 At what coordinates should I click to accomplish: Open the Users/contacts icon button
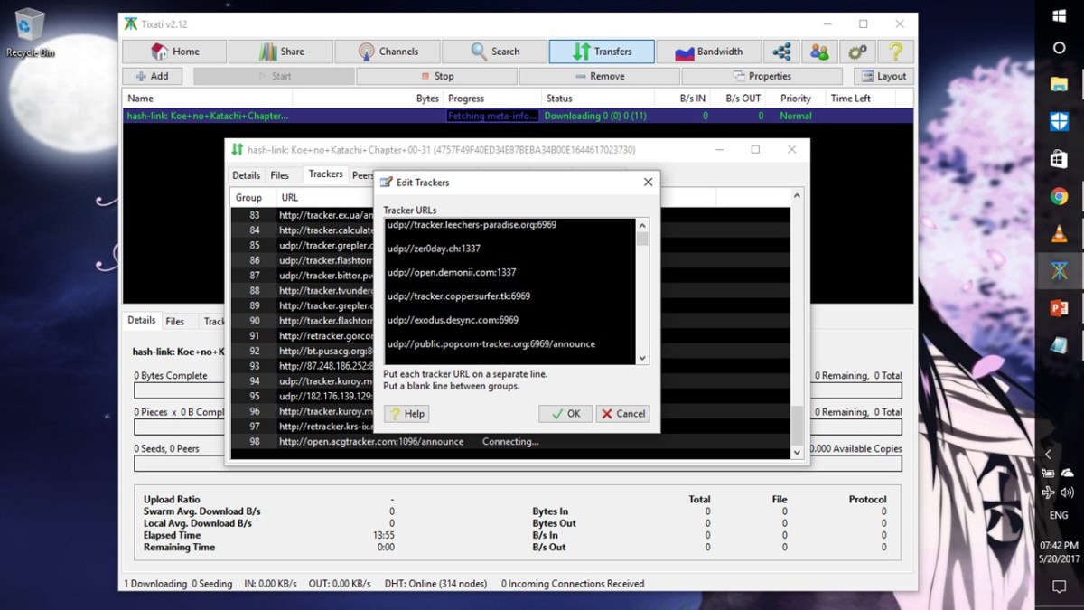click(x=819, y=52)
